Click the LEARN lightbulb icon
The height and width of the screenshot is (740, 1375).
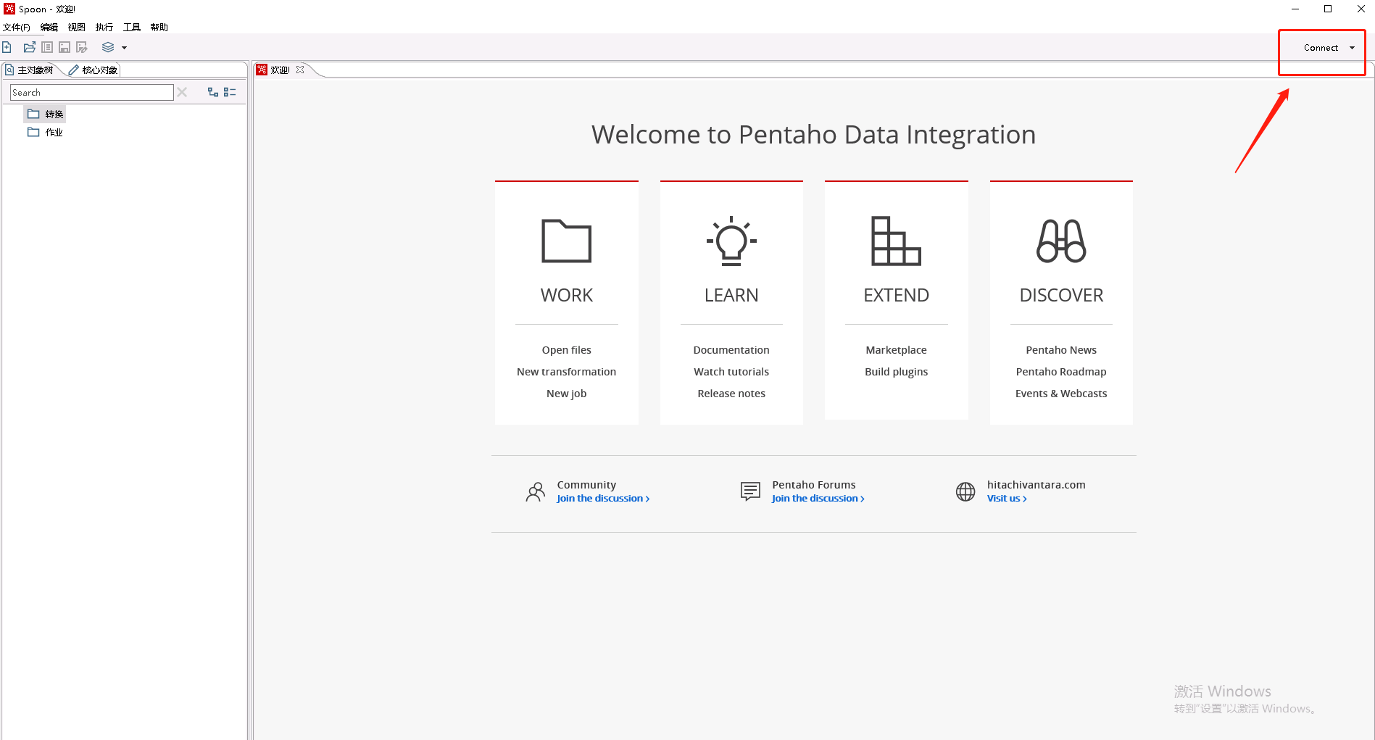[x=731, y=241]
